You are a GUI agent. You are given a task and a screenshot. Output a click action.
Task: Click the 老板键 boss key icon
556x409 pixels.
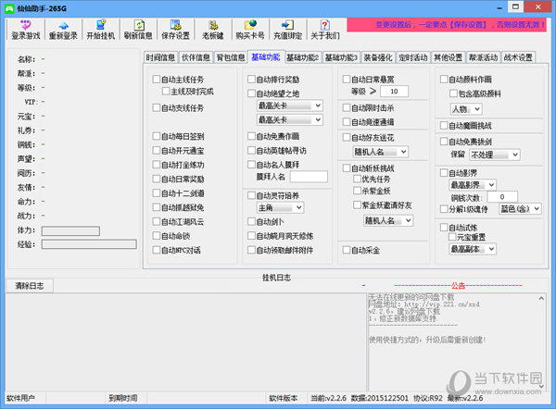point(213,30)
